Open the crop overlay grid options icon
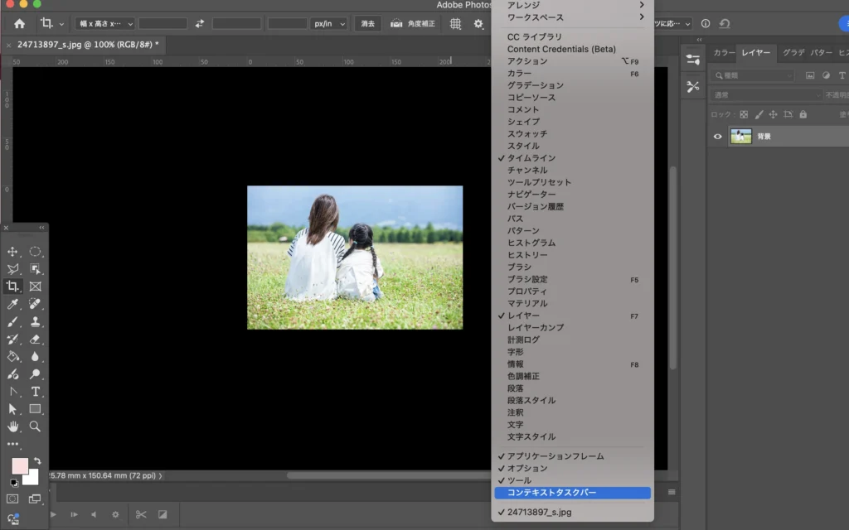 click(x=456, y=24)
